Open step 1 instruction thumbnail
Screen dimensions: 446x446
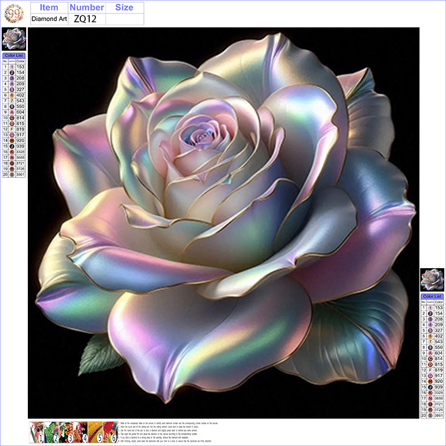pos(36,433)
